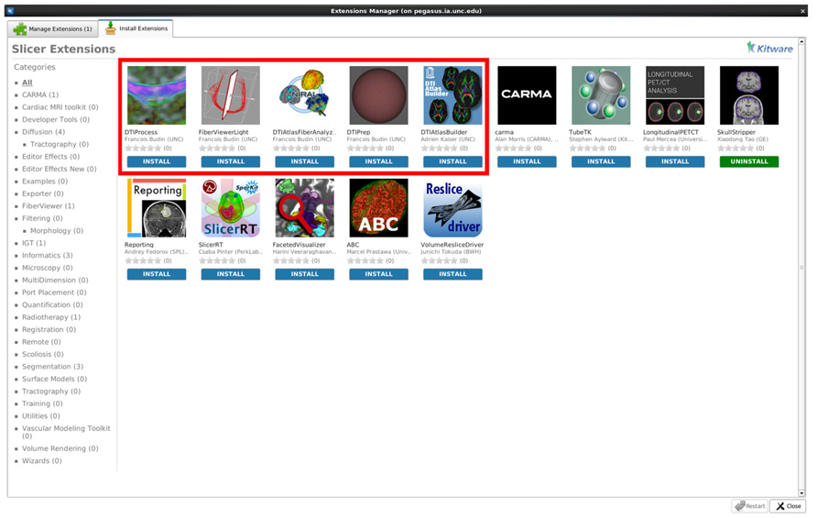
Task: Open the TubeTK extension icon
Action: pos(601,95)
